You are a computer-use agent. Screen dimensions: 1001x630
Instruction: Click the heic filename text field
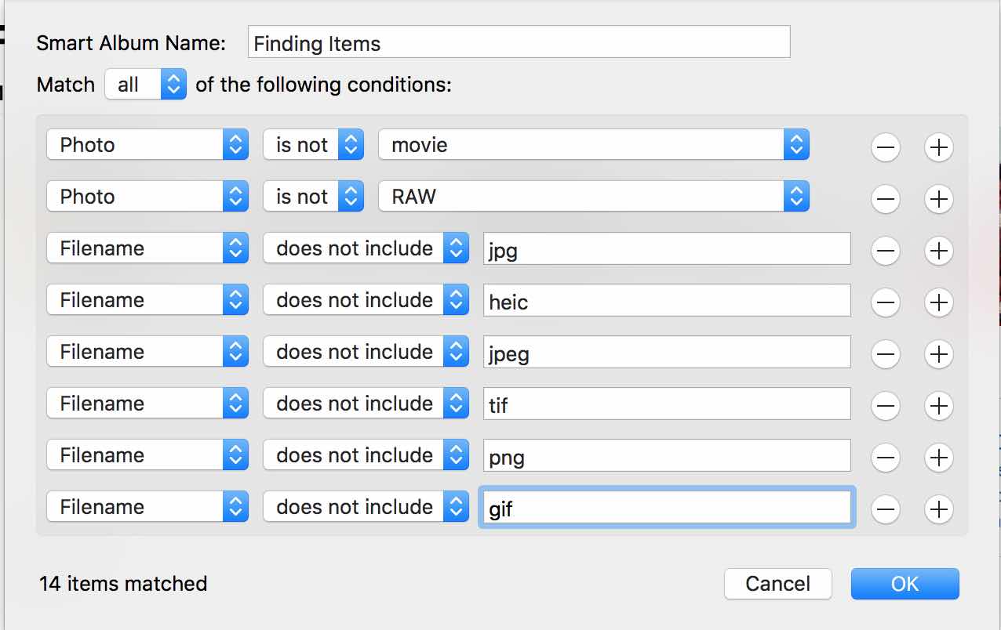click(667, 301)
